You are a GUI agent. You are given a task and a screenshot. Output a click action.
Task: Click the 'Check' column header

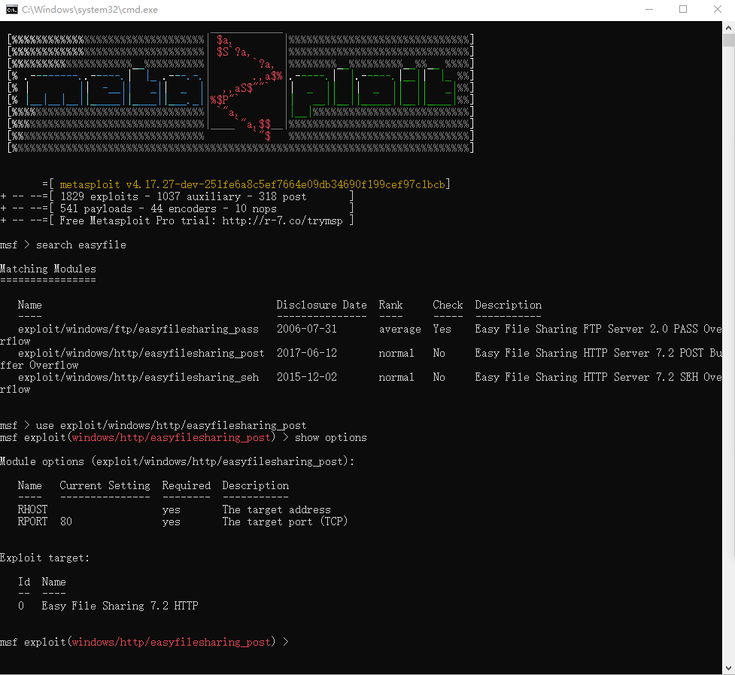point(448,306)
